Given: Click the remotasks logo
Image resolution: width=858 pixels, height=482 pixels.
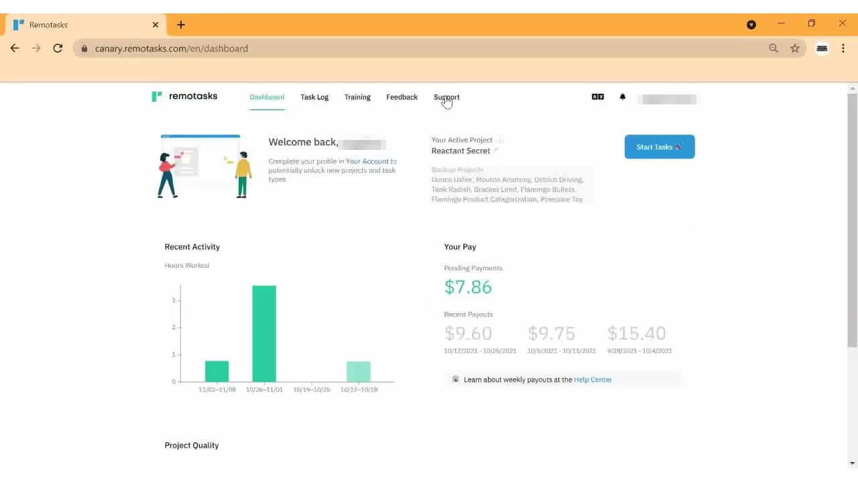Looking at the screenshot, I should pyautogui.click(x=184, y=96).
